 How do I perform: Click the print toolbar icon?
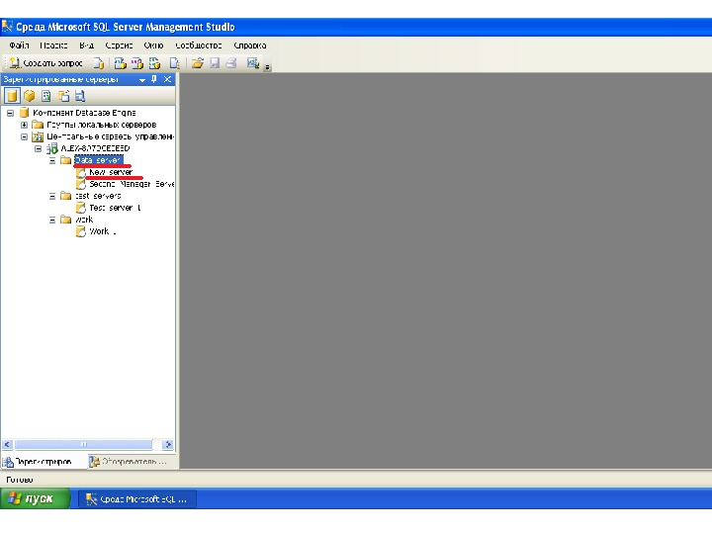pos(231,63)
